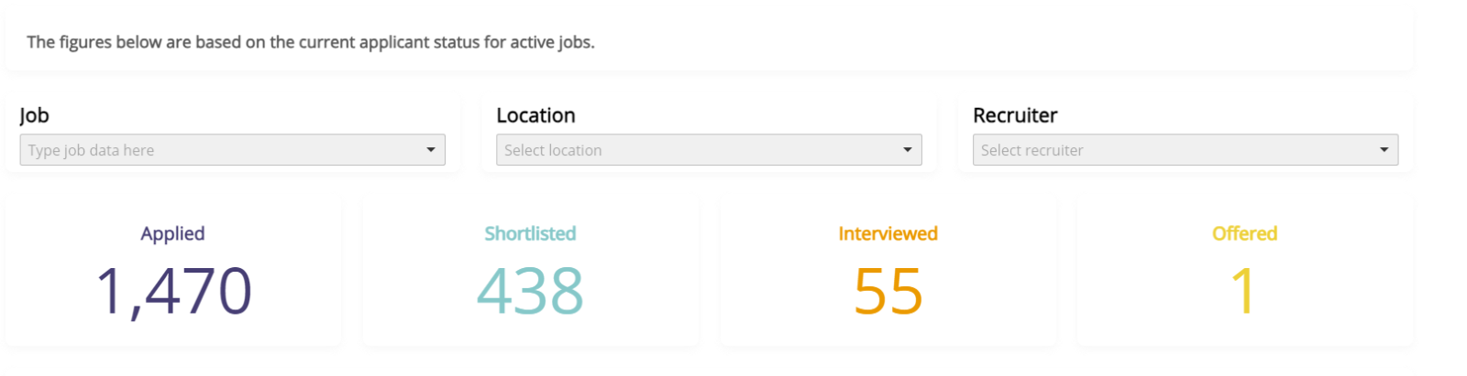
Task: Type in the 'Type job data here' field
Action: click(220, 150)
